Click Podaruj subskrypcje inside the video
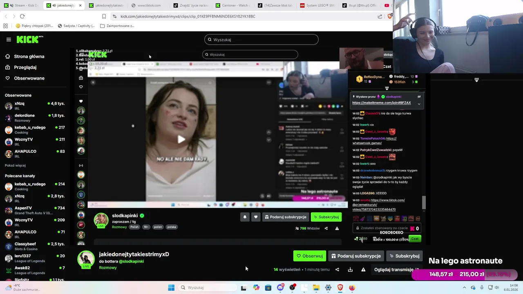 (285, 217)
